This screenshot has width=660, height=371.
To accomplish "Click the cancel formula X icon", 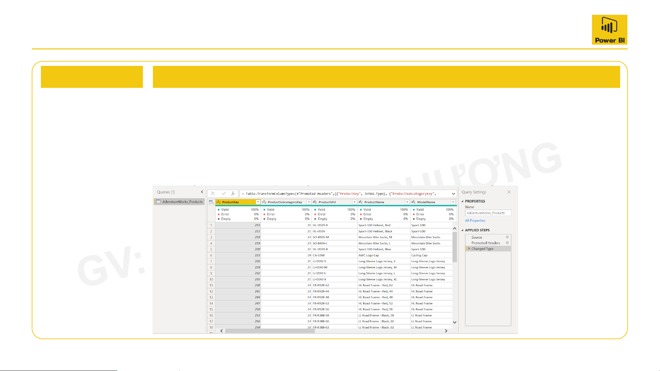I will tap(213, 194).
